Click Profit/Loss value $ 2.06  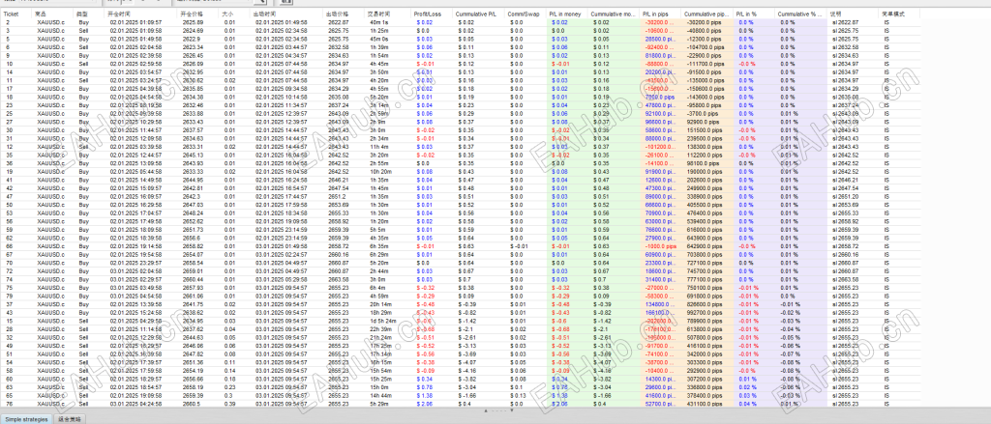424,403
